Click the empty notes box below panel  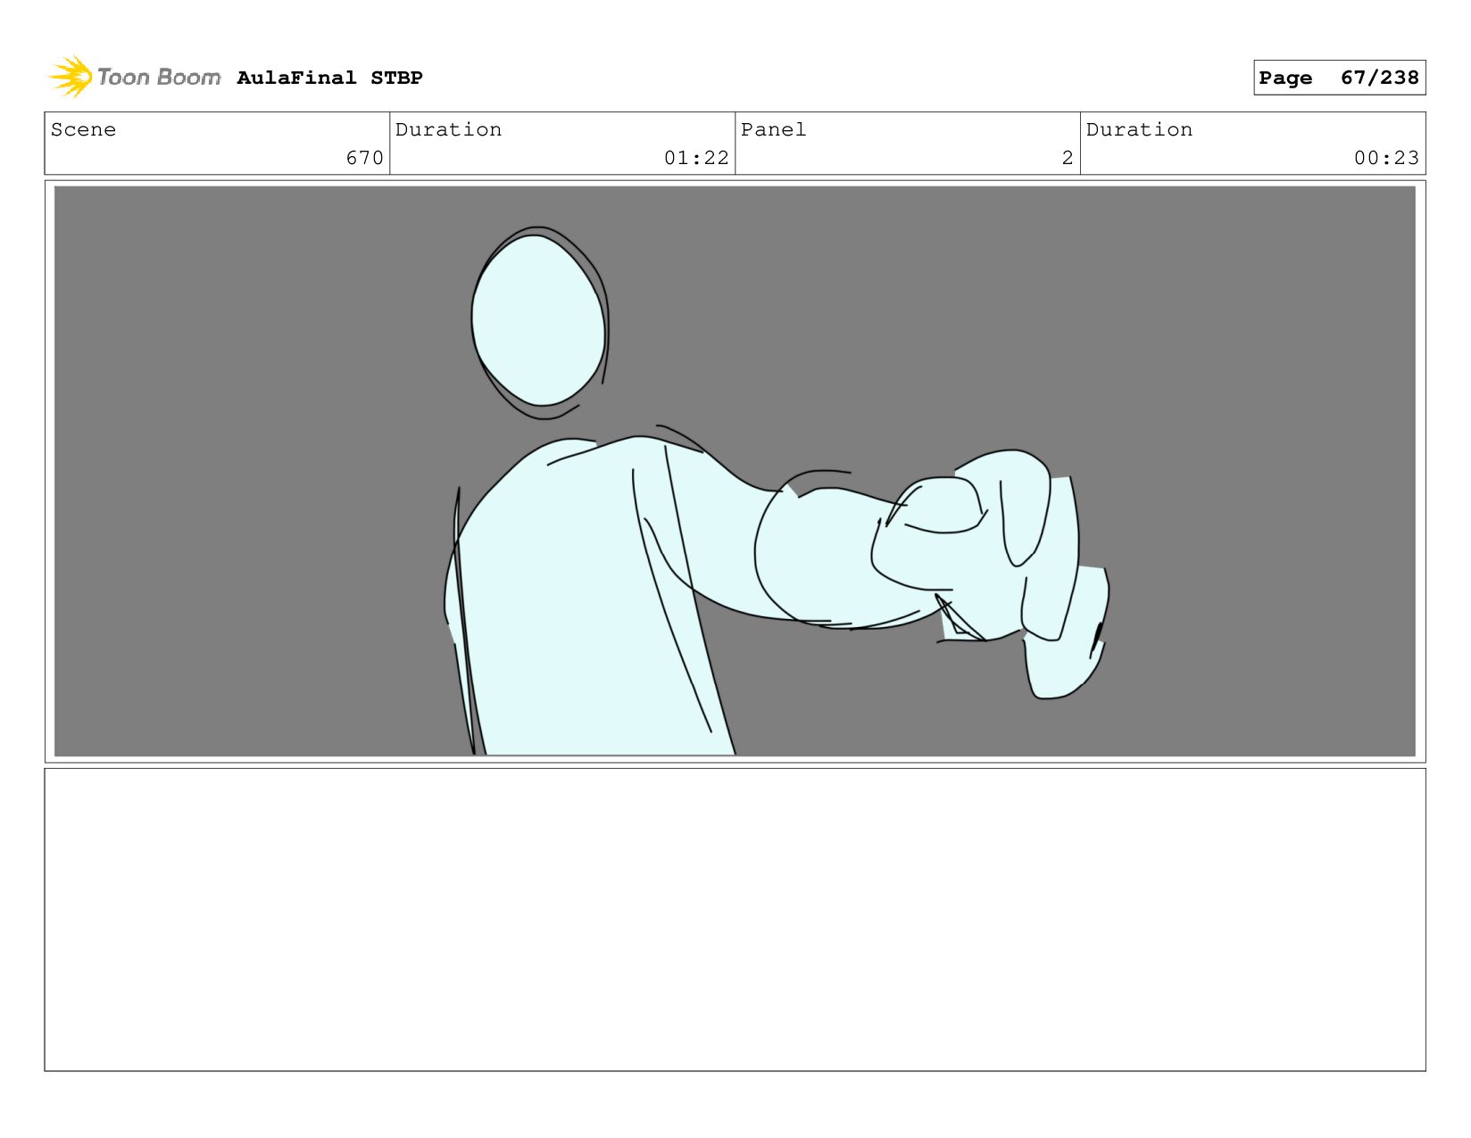coord(735,919)
